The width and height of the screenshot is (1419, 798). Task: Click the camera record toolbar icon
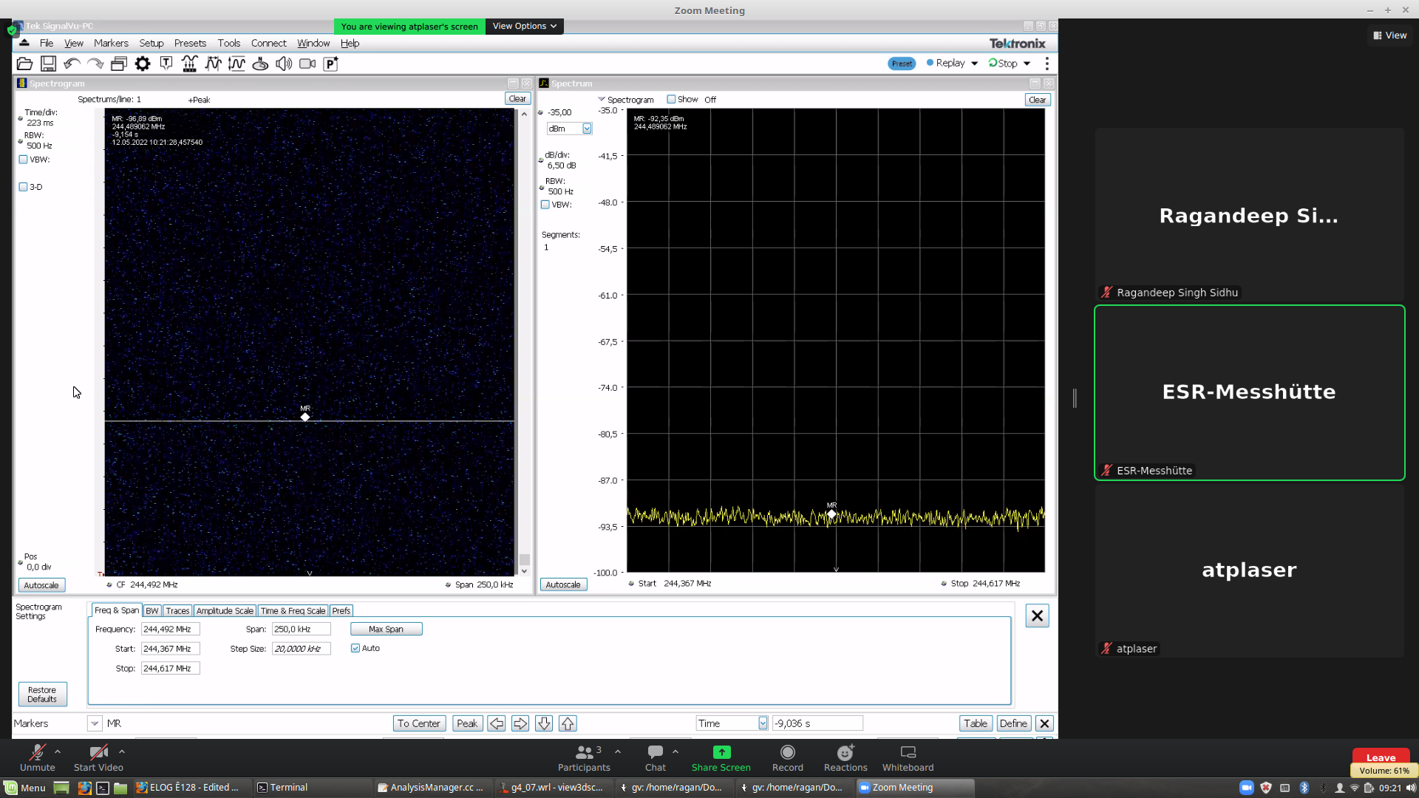coord(307,64)
